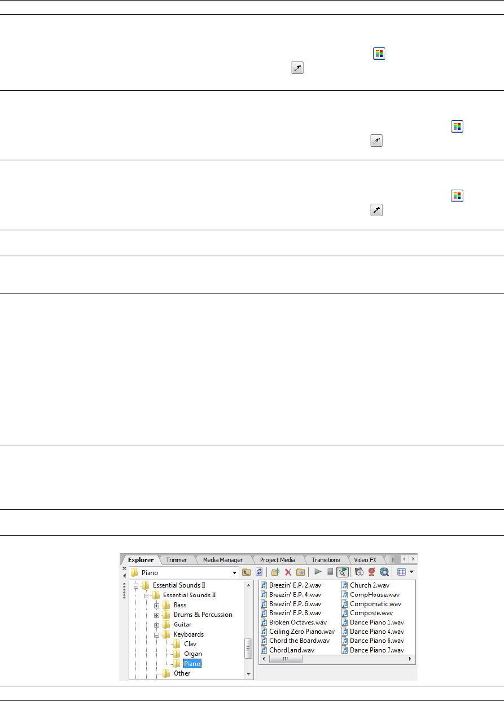Switch to the Video FX tab
504x701 pixels.
[365, 560]
